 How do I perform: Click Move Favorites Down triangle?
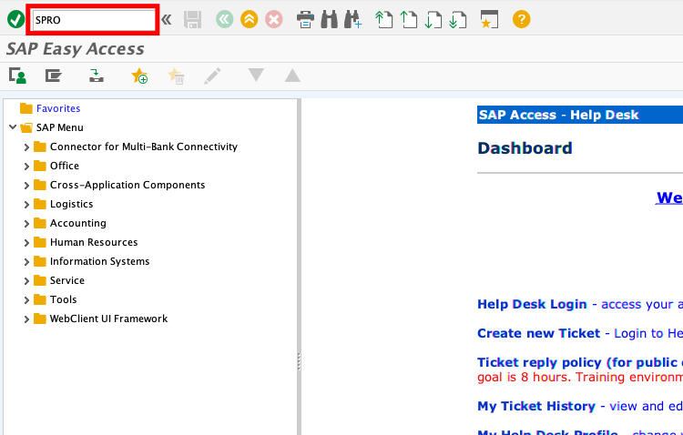coord(256,75)
